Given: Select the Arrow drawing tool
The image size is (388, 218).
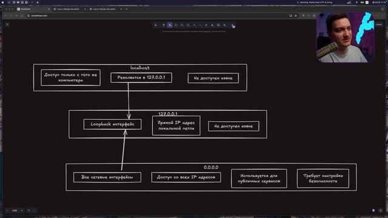Looking at the screenshot, I should 194,25.
